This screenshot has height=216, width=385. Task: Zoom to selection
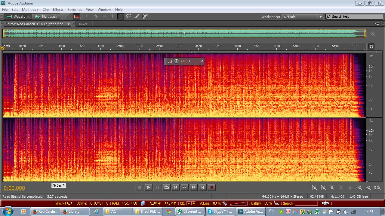[377, 188]
